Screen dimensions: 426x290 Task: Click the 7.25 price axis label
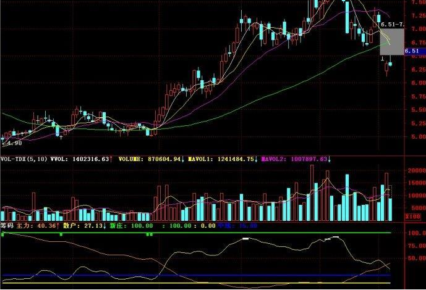pyautogui.click(x=419, y=15)
